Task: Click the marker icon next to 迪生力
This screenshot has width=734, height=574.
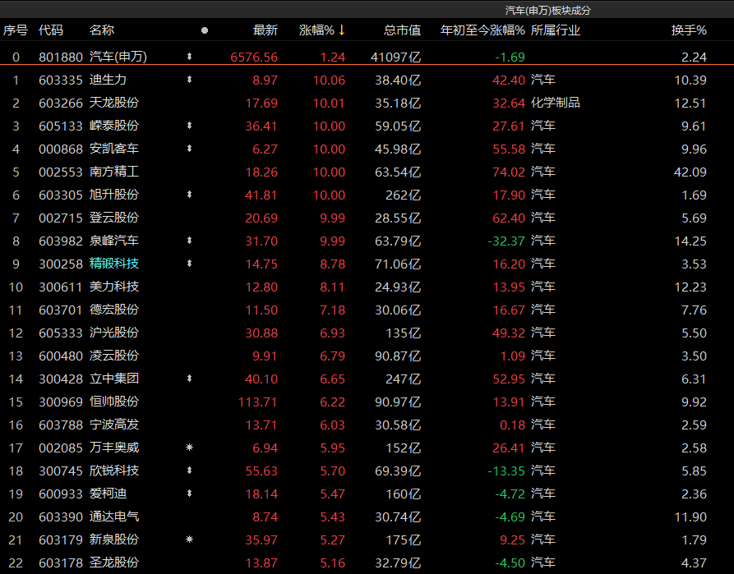Action: tap(190, 80)
